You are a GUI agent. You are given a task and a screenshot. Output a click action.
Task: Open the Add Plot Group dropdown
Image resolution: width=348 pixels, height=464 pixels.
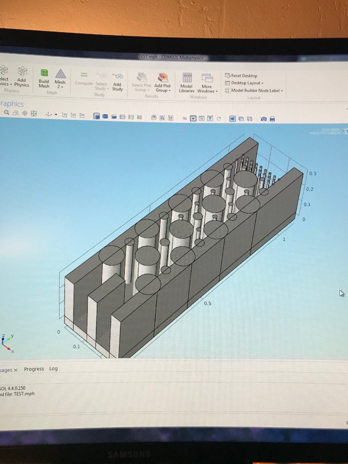click(x=162, y=83)
